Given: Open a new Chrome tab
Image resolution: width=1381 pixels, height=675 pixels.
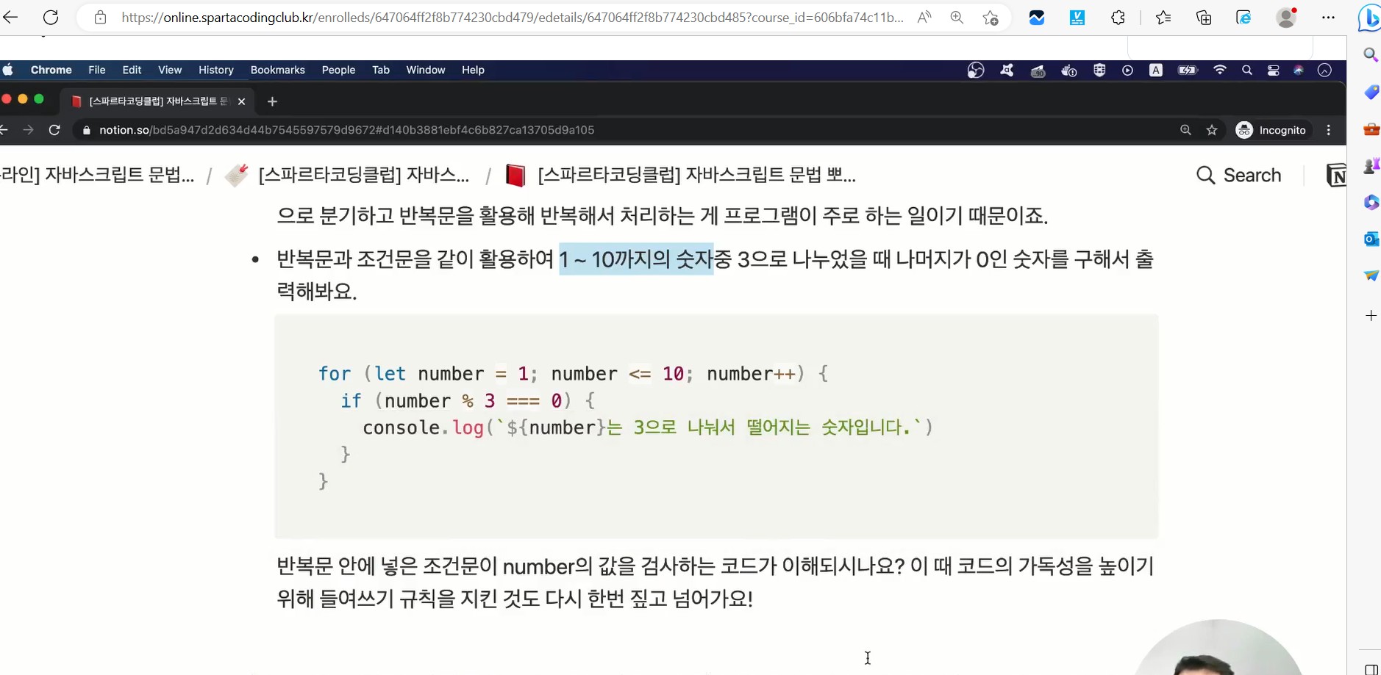Looking at the screenshot, I should tap(272, 101).
